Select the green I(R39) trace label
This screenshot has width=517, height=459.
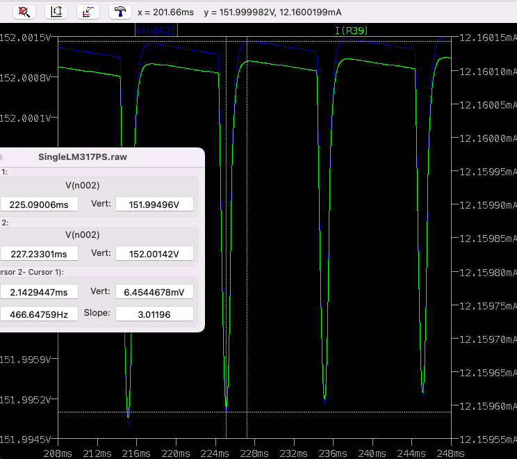tap(351, 31)
